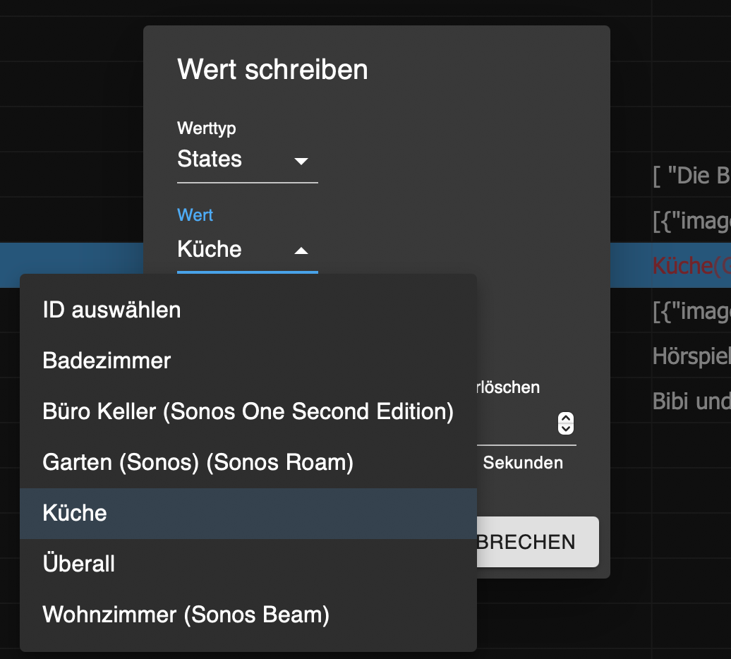Open the Werttyp States dropdown
731x659 pixels.
247,159
